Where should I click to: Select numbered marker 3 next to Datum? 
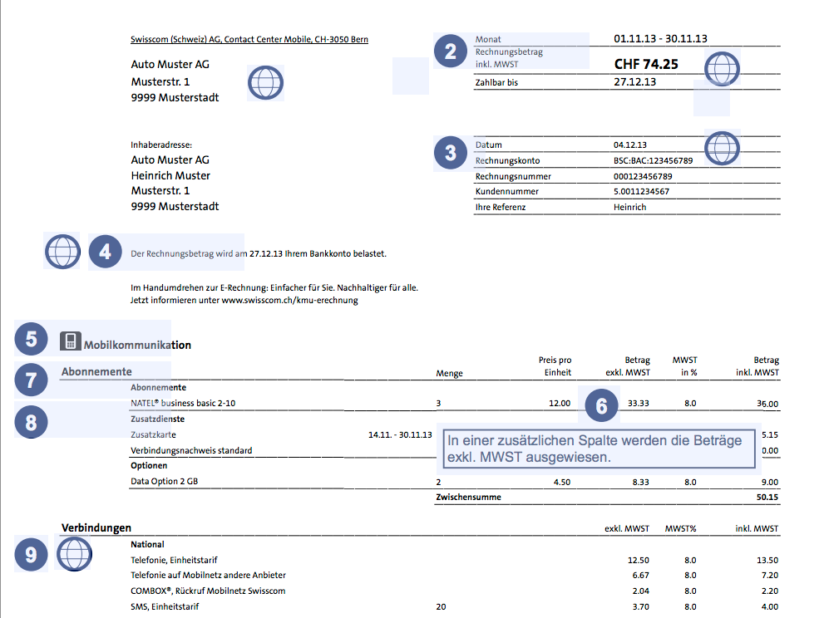click(451, 153)
